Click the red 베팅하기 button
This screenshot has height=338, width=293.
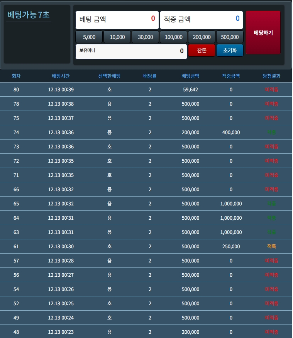[x=263, y=33]
